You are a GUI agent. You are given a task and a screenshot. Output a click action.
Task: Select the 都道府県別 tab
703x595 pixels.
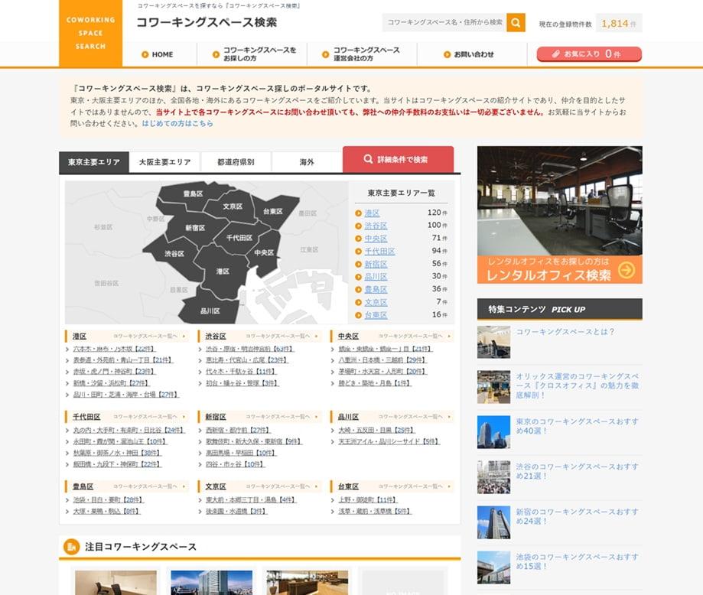tap(236, 162)
